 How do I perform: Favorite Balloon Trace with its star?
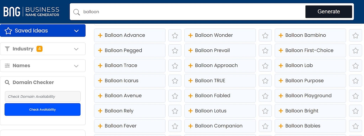tap(175, 66)
